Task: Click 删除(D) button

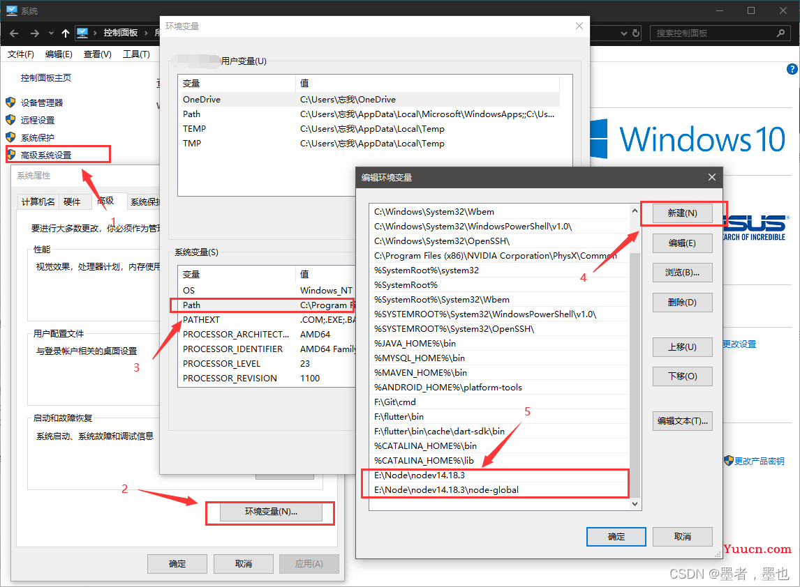Action: click(x=683, y=302)
